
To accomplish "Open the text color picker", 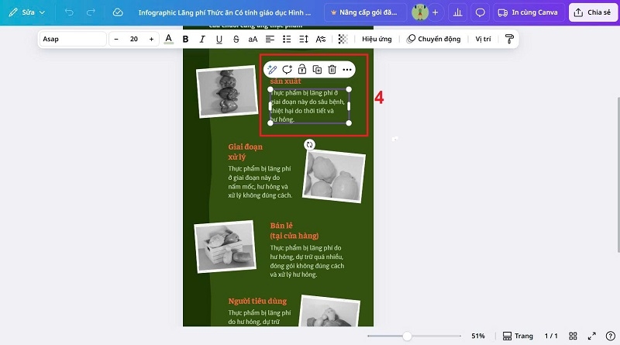I will [168, 39].
